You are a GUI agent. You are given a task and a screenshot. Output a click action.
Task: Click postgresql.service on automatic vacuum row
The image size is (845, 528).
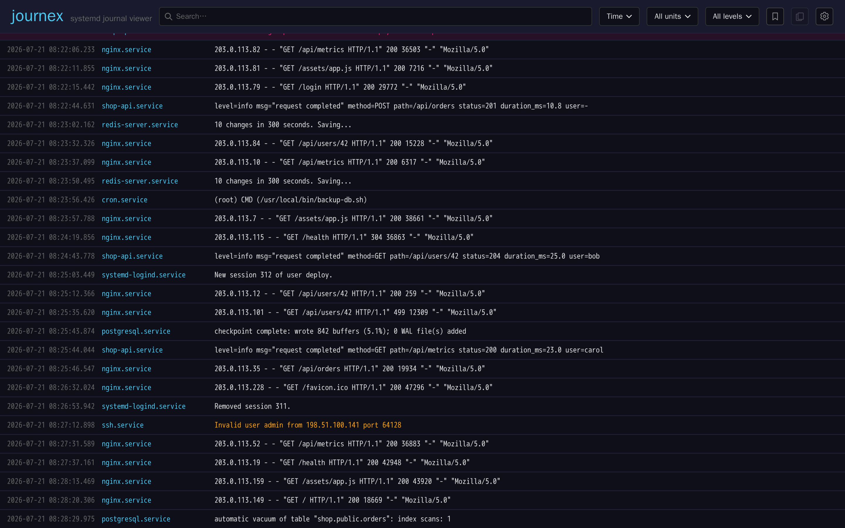pos(136,519)
